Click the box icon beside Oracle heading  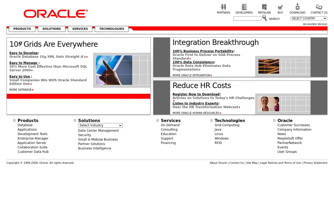click(x=274, y=120)
